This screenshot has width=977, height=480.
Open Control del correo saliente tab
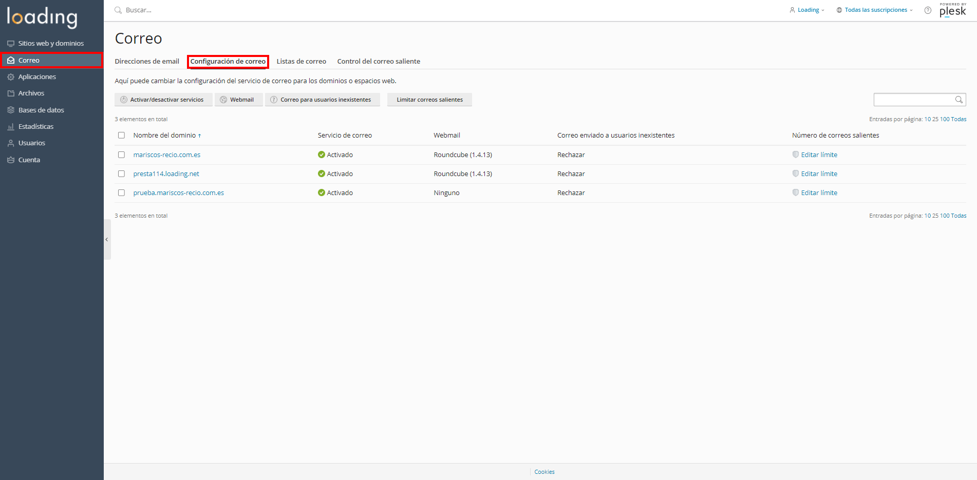point(379,61)
